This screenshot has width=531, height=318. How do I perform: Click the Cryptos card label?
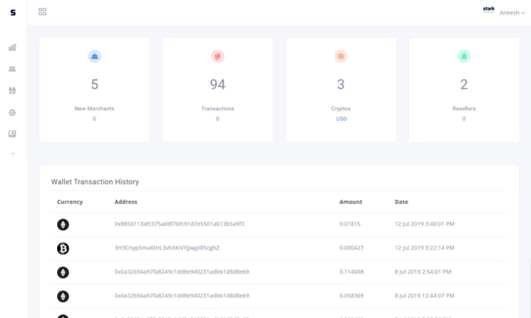click(341, 109)
